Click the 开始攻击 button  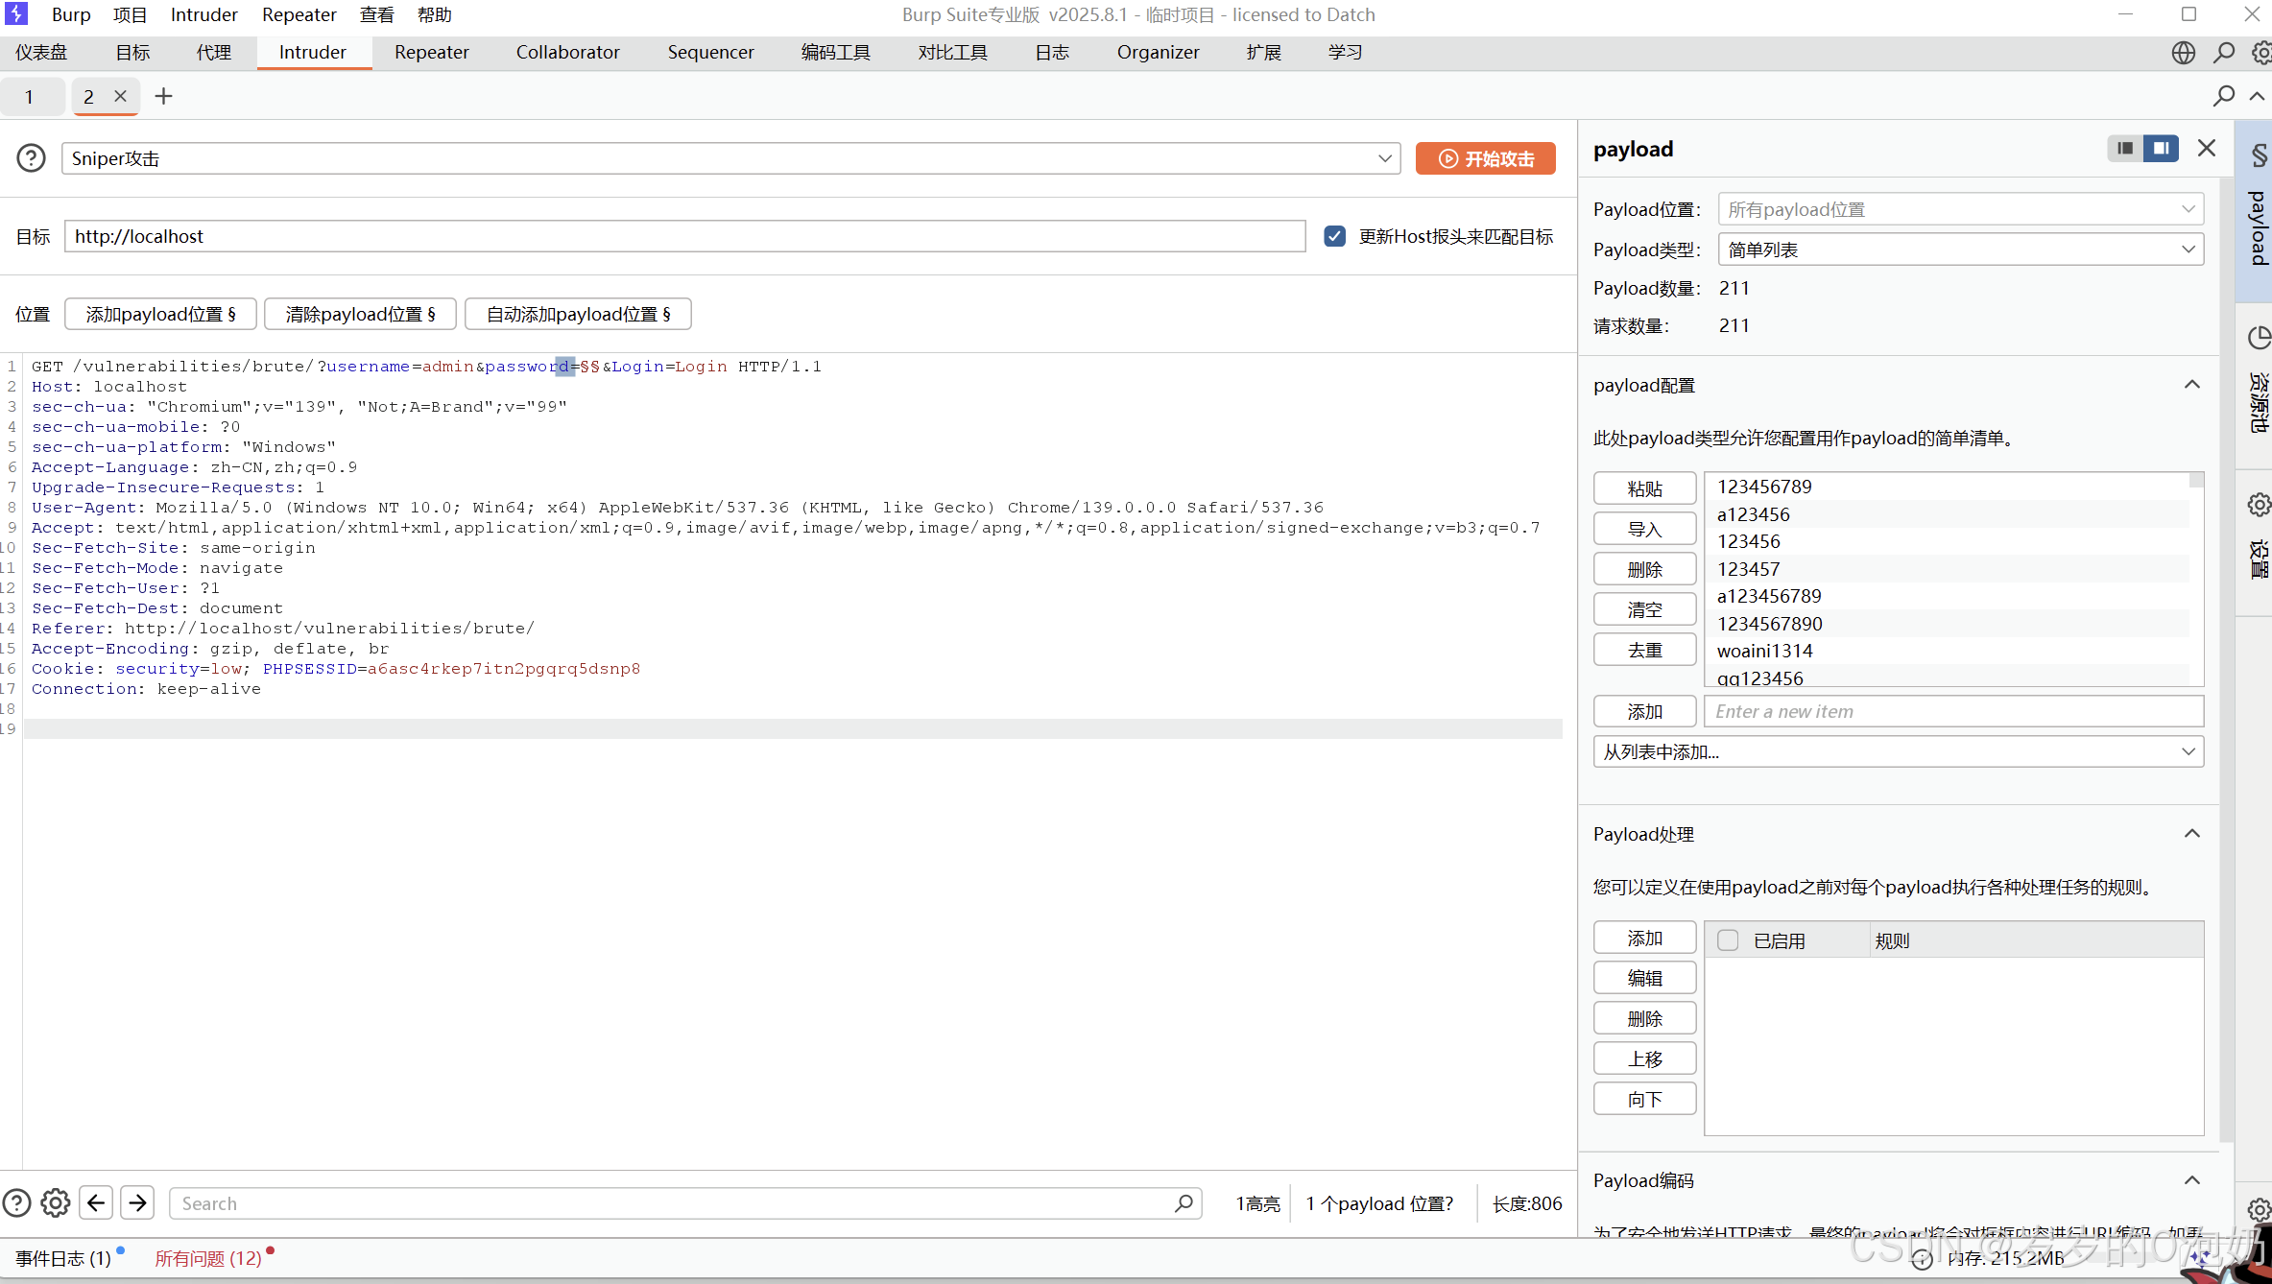pyautogui.click(x=1485, y=157)
